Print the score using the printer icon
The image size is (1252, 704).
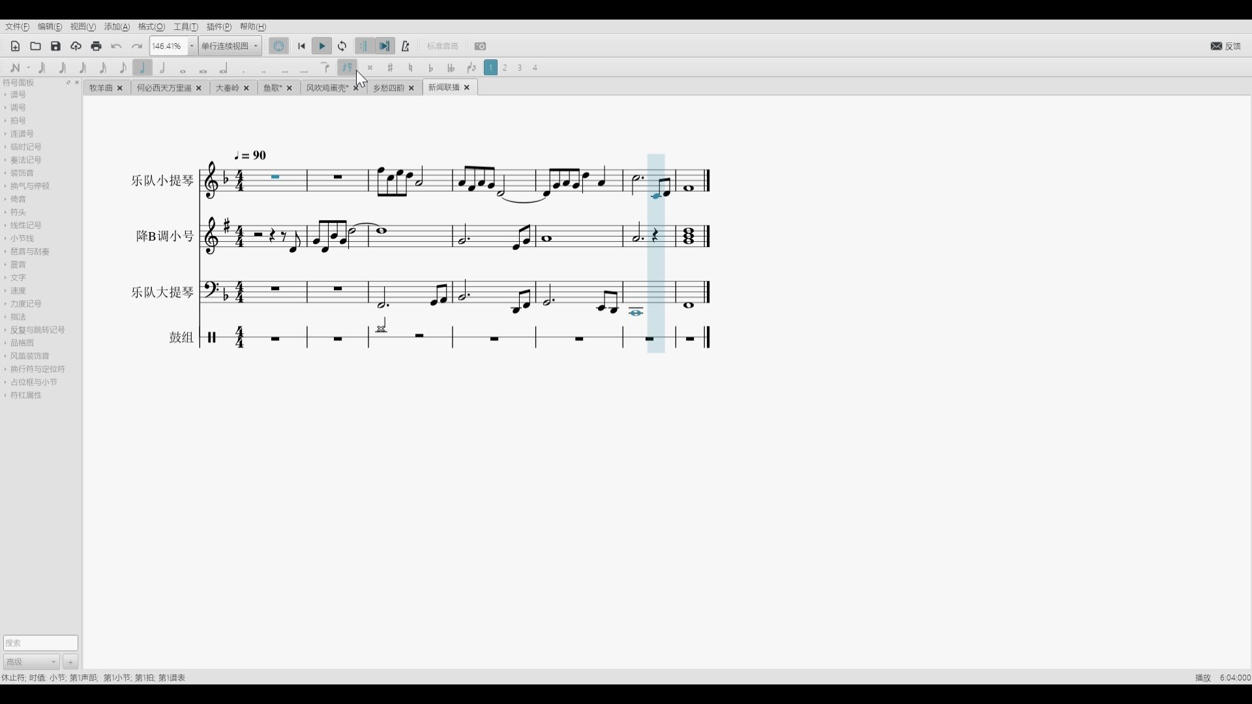click(96, 46)
